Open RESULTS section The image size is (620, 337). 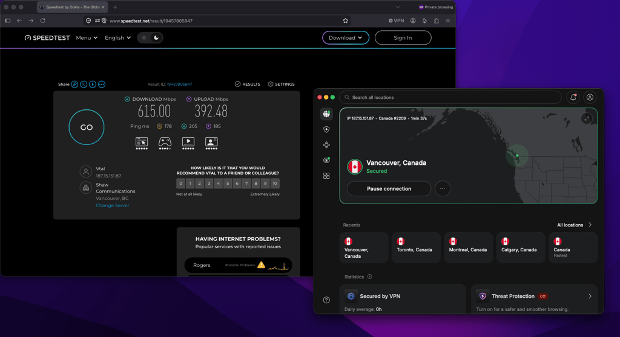248,84
